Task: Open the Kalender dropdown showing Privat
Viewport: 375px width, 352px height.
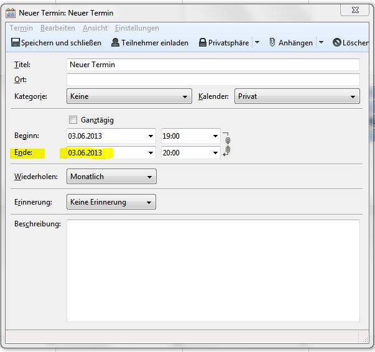Action: tap(297, 96)
